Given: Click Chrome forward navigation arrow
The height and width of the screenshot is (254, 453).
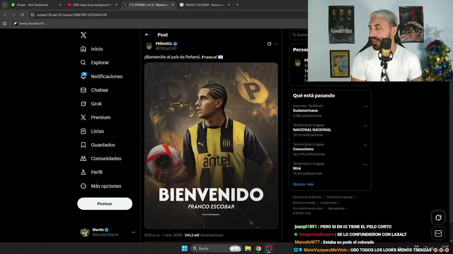Looking at the screenshot, I should tap(13, 15).
